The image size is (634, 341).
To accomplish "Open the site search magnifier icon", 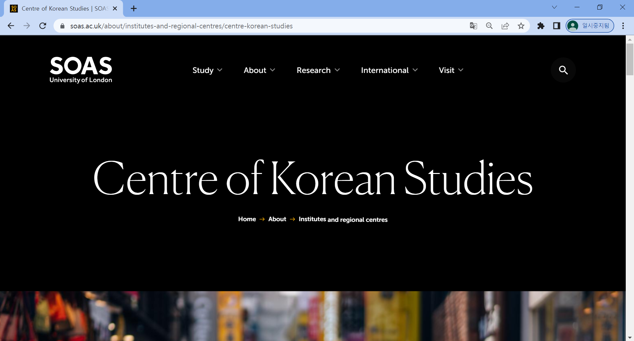I will (x=563, y=70).
